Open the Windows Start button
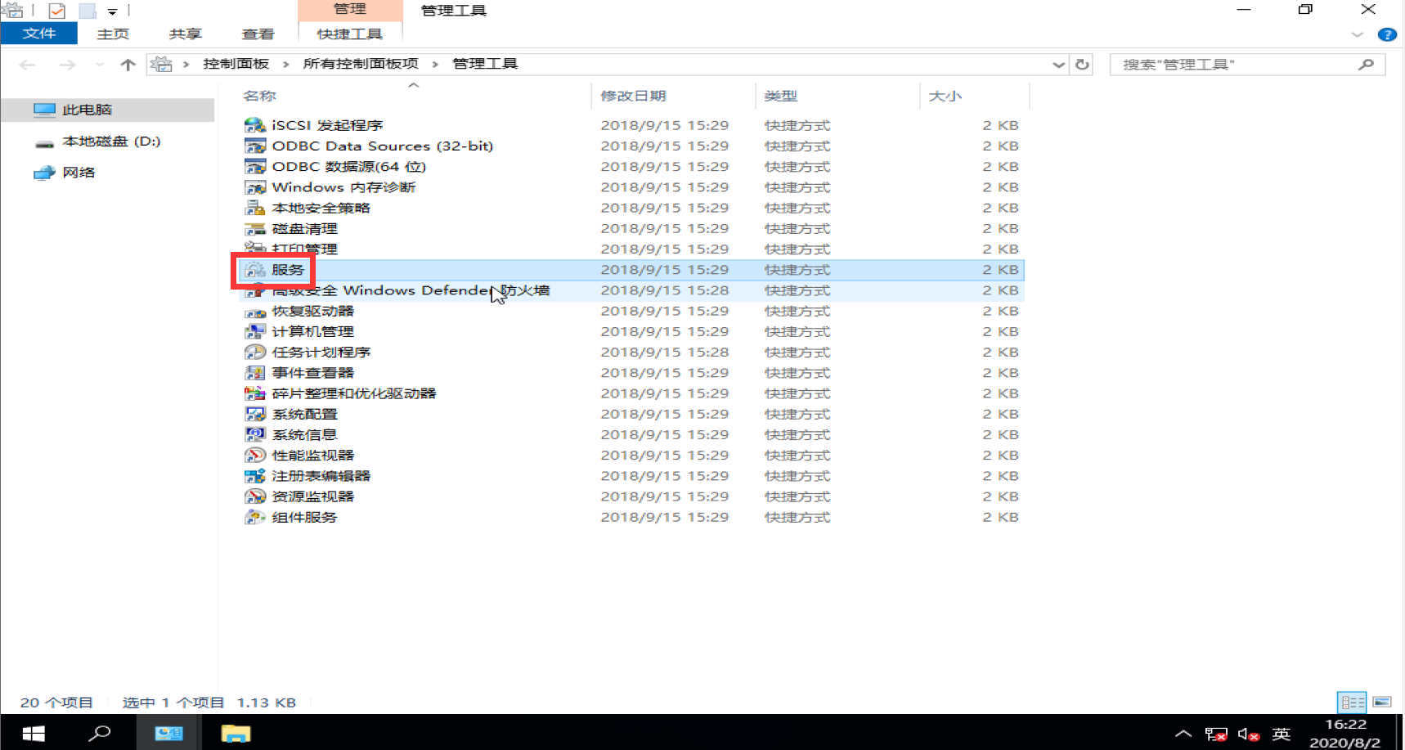Screen dimensions: 1405x750 click(x=33, y=734)
